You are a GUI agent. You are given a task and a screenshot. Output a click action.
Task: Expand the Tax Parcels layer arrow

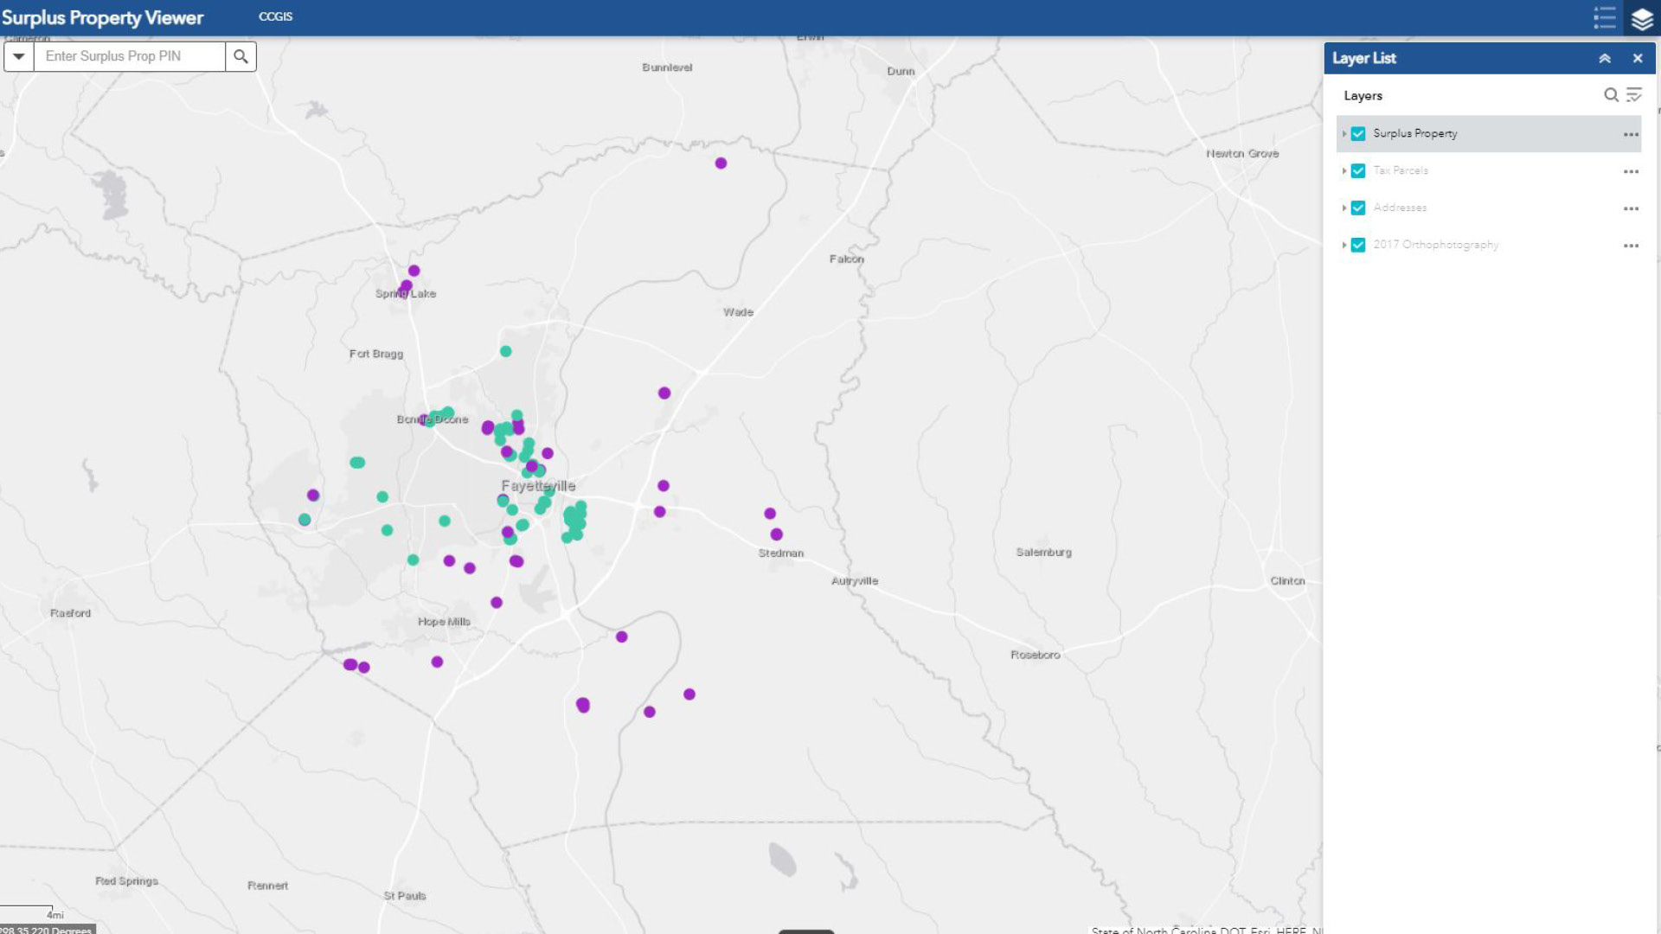(x=1344, y=171)
